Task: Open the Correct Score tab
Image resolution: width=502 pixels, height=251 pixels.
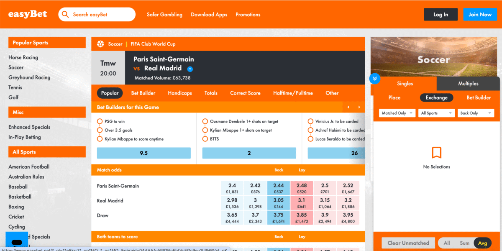Action: [x=245, y=93]
